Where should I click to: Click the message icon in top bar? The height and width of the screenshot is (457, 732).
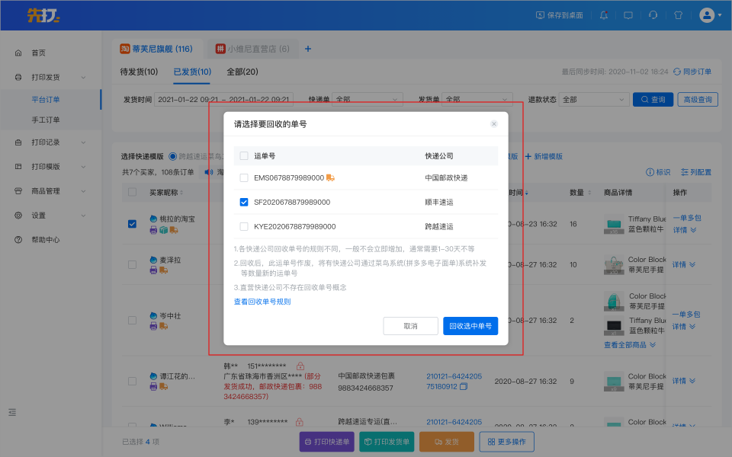point(628,15)
